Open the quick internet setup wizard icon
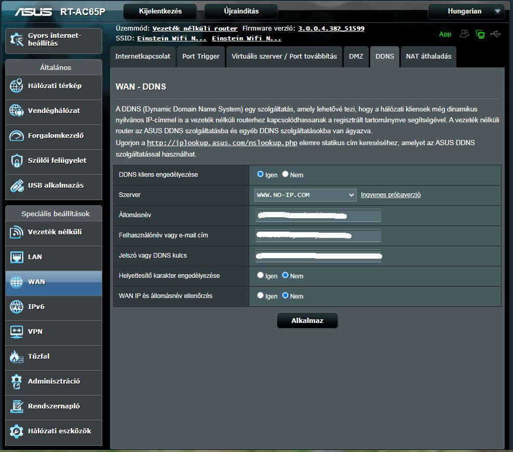 (17, 39)
